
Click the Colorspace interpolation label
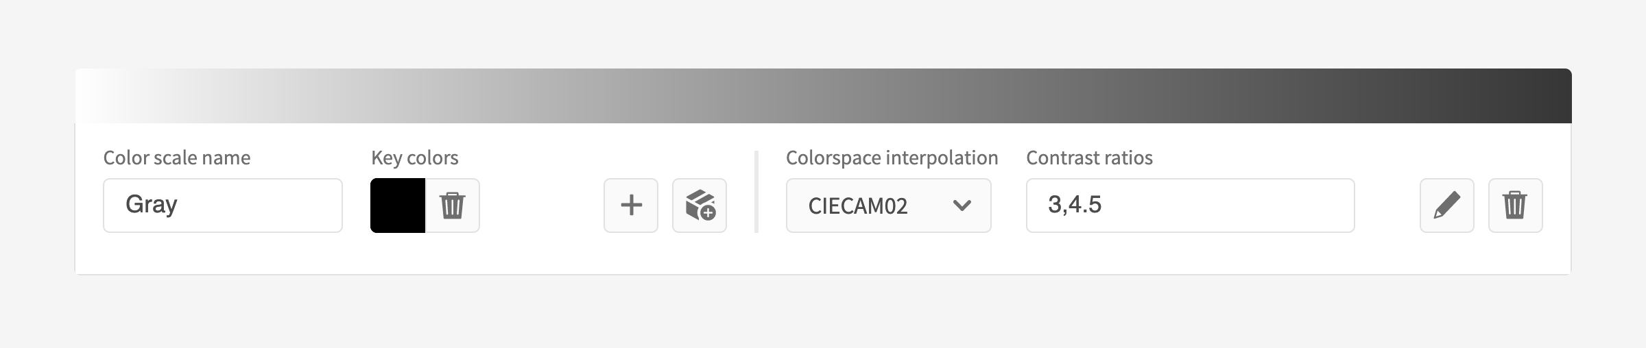point(892,158)
